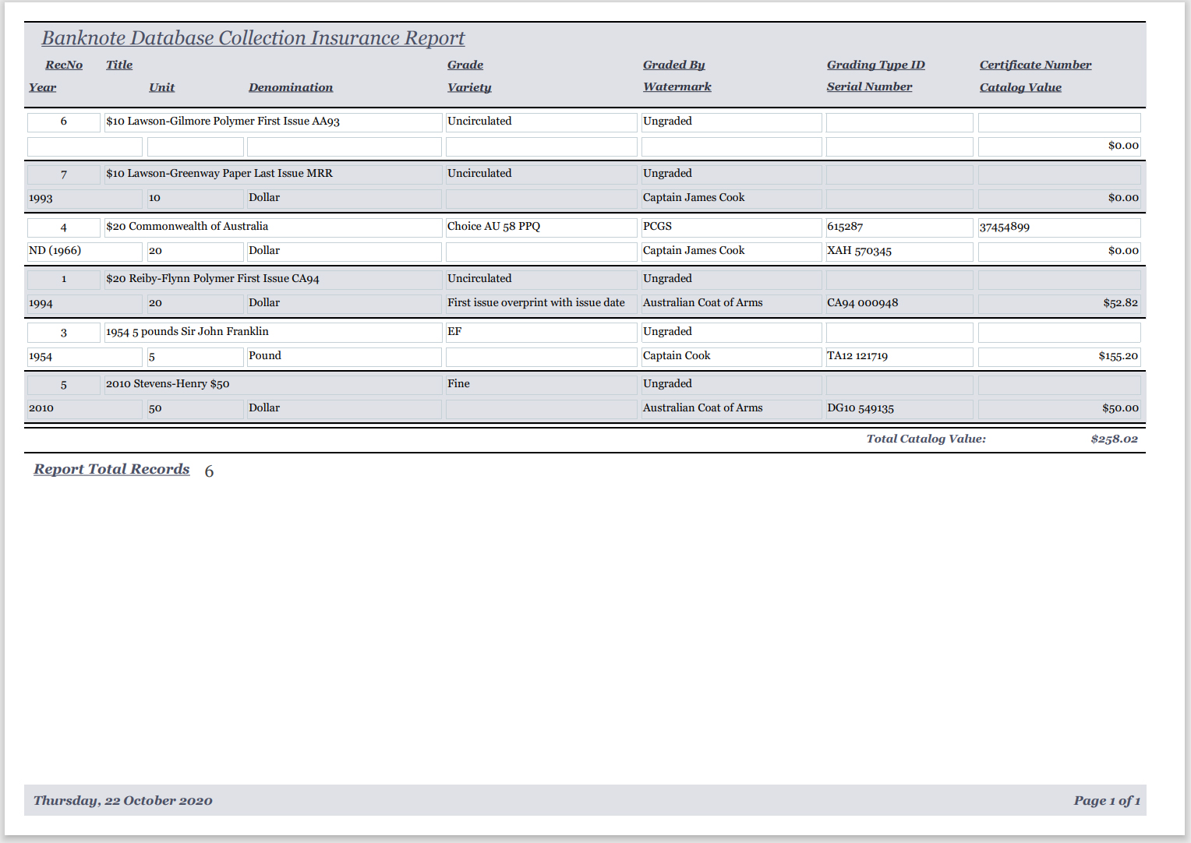Viewport: 1191px width, 843px height.
Task: Click the Graded By column header
Action: pos(673,65)
